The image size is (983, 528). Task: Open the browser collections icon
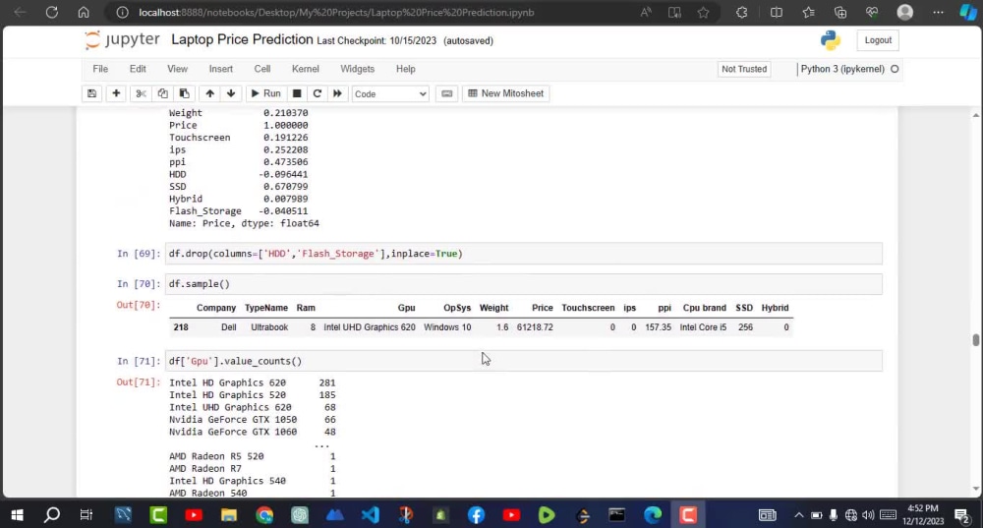(840, 12)
